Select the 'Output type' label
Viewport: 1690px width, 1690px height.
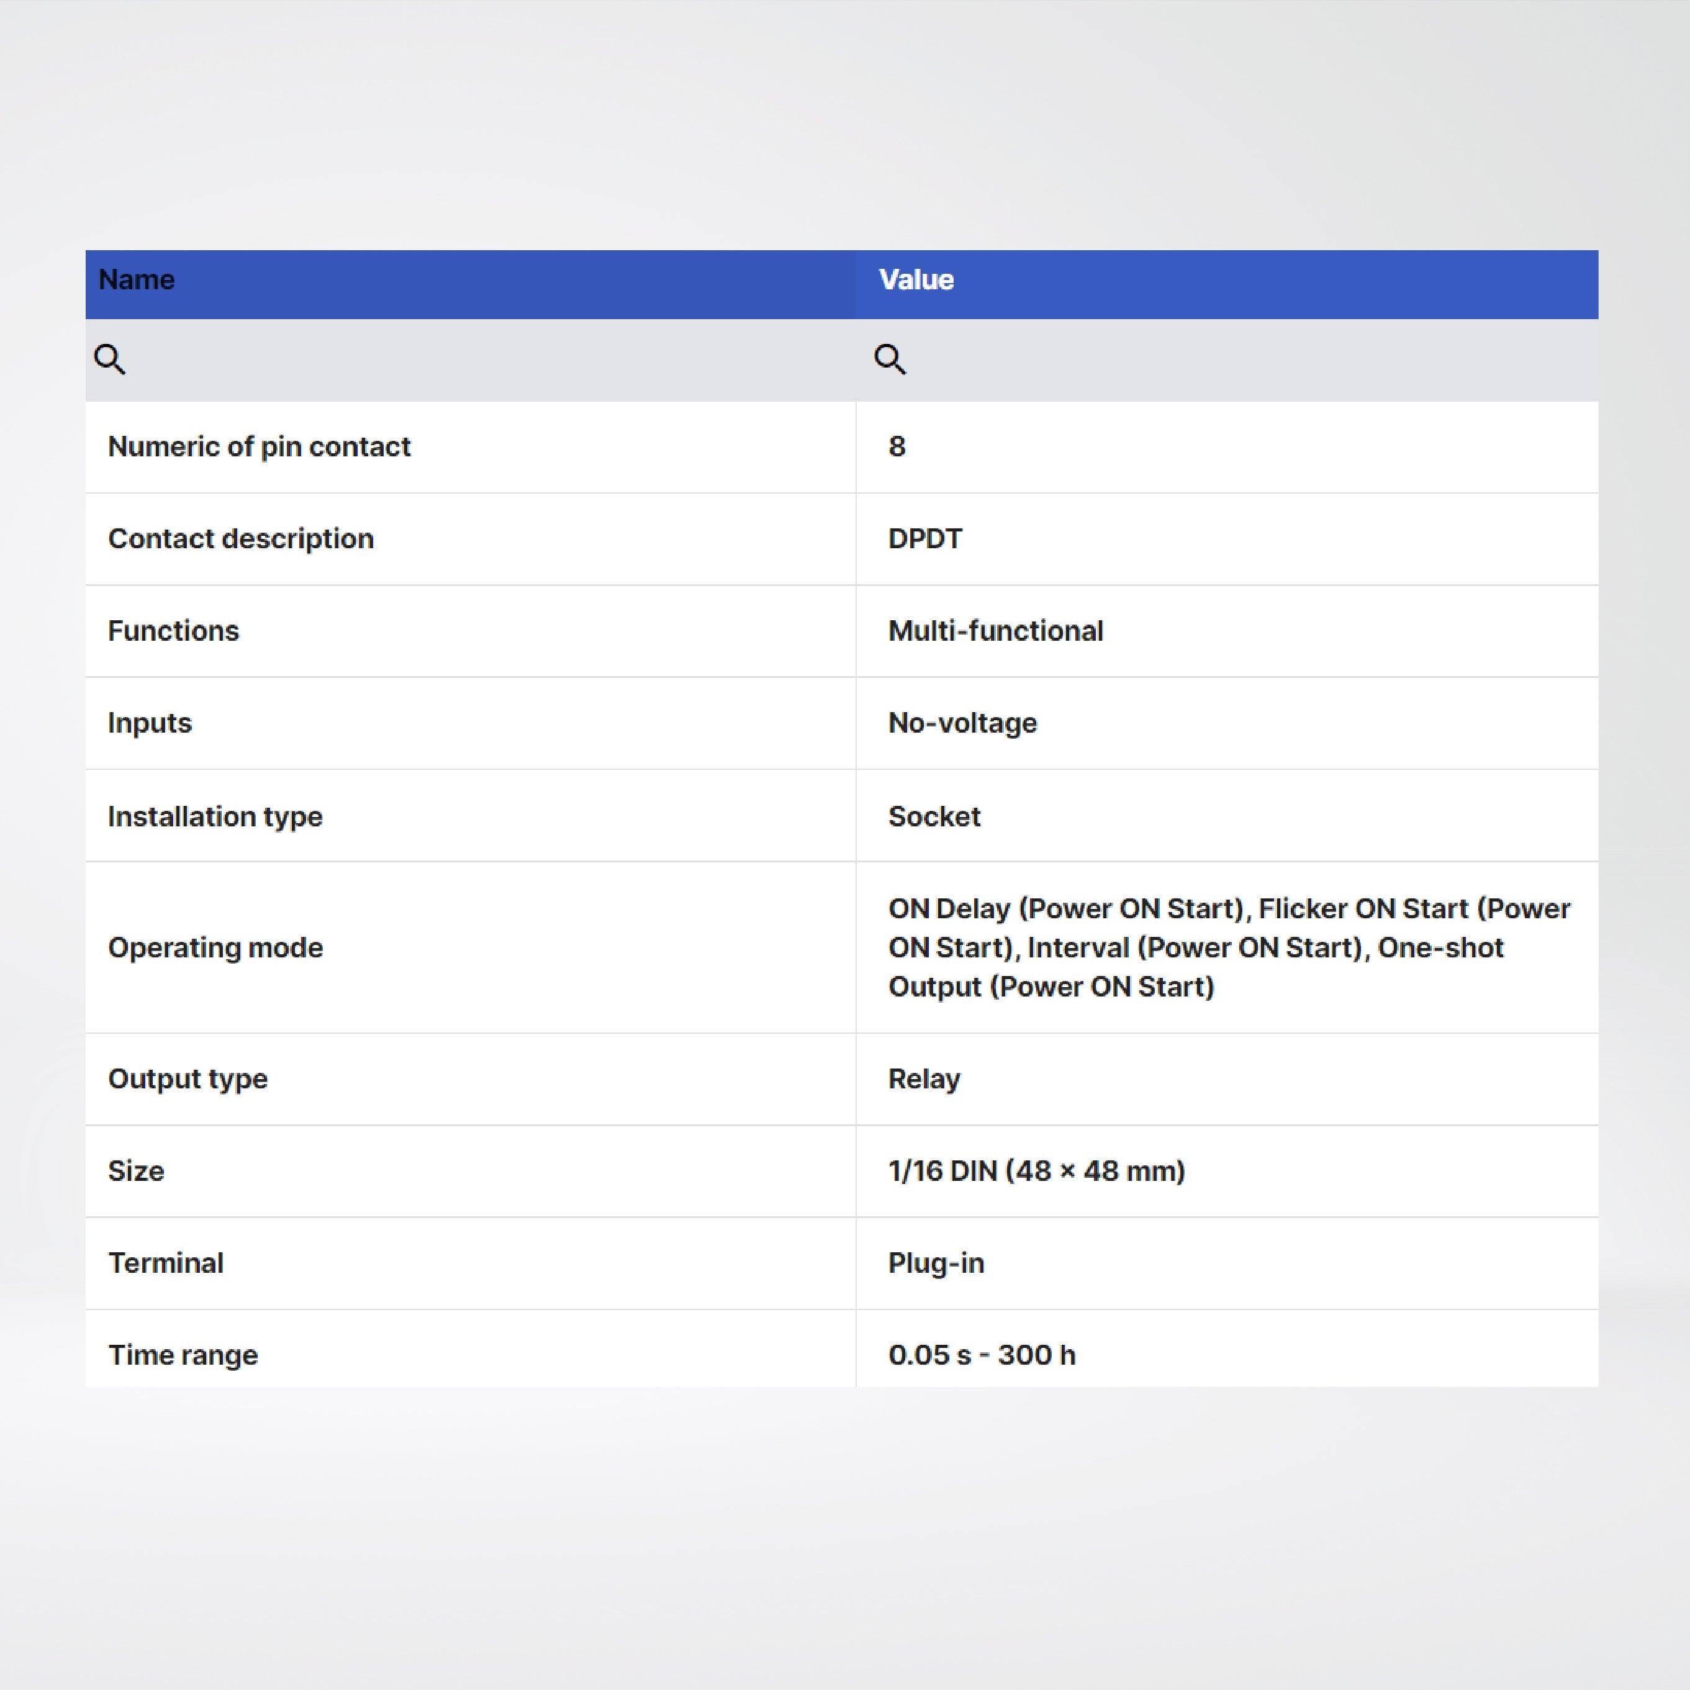point(188,1080)
